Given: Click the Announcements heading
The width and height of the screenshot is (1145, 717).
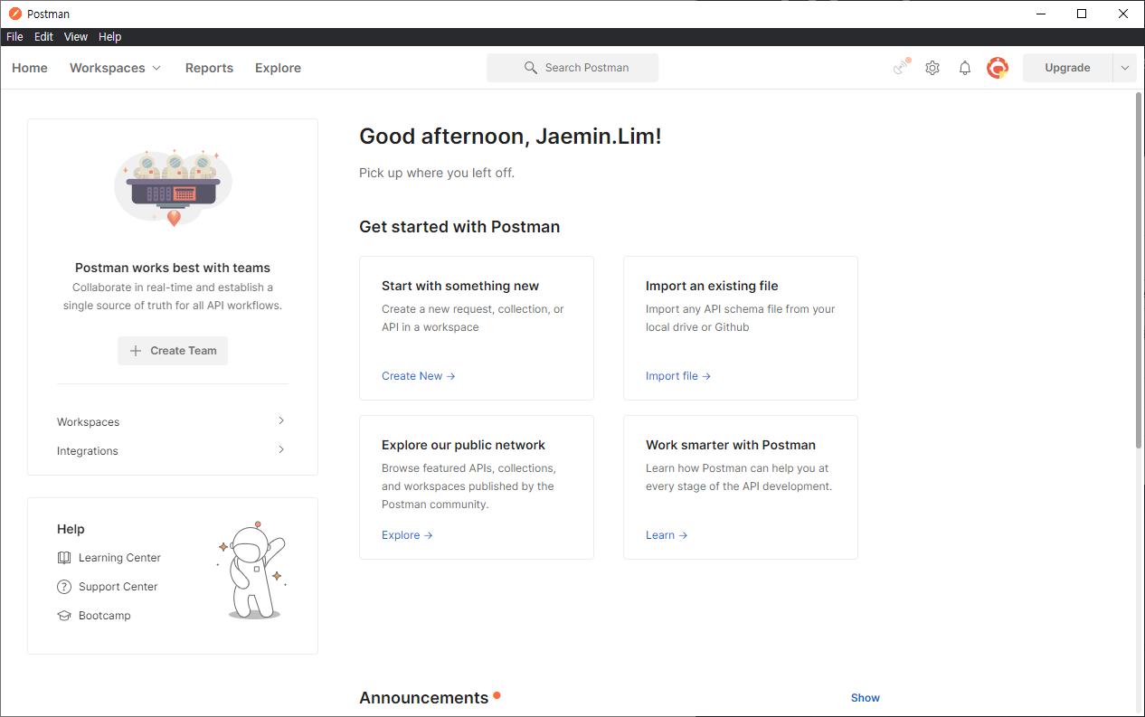Looking at the screenshot, I should pos(423,698).
